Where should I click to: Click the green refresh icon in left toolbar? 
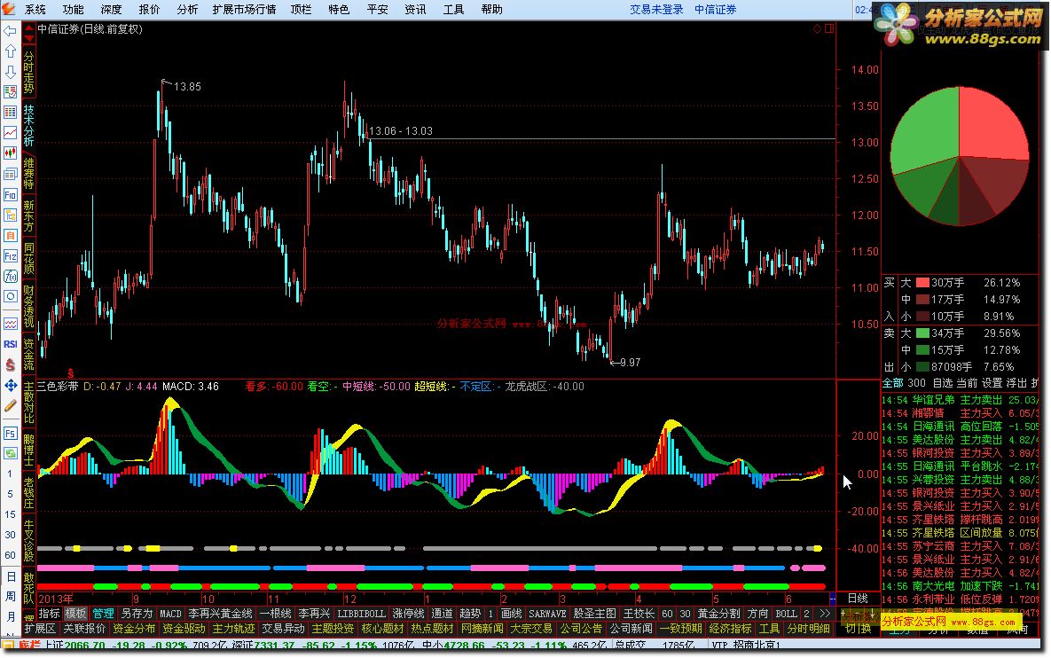10,453
